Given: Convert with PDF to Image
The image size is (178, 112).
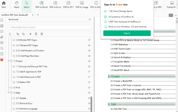Looking at the screenshot, I should click(x=82, y=5).
